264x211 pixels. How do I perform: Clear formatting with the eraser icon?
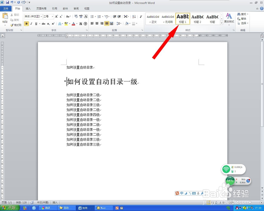[76, 16]
